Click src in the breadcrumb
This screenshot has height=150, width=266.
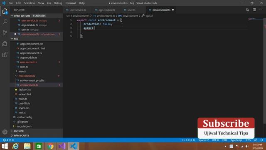click(68, 16)
